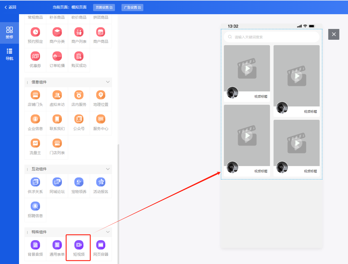
Task: Insert the 同城论坛 city forum component
Action: coord(57,185)
